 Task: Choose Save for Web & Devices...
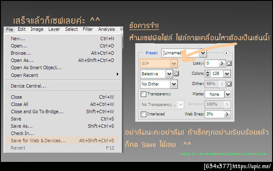[x=62, y=141]
